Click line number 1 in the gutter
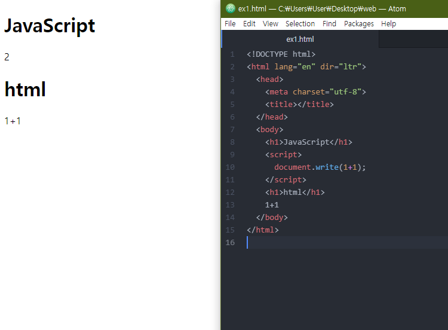Image resolution: width=448 pixels, height=330 pixels. click(x=232, y=54)
